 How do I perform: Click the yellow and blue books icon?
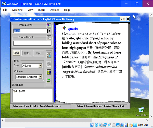click(49, 72)
